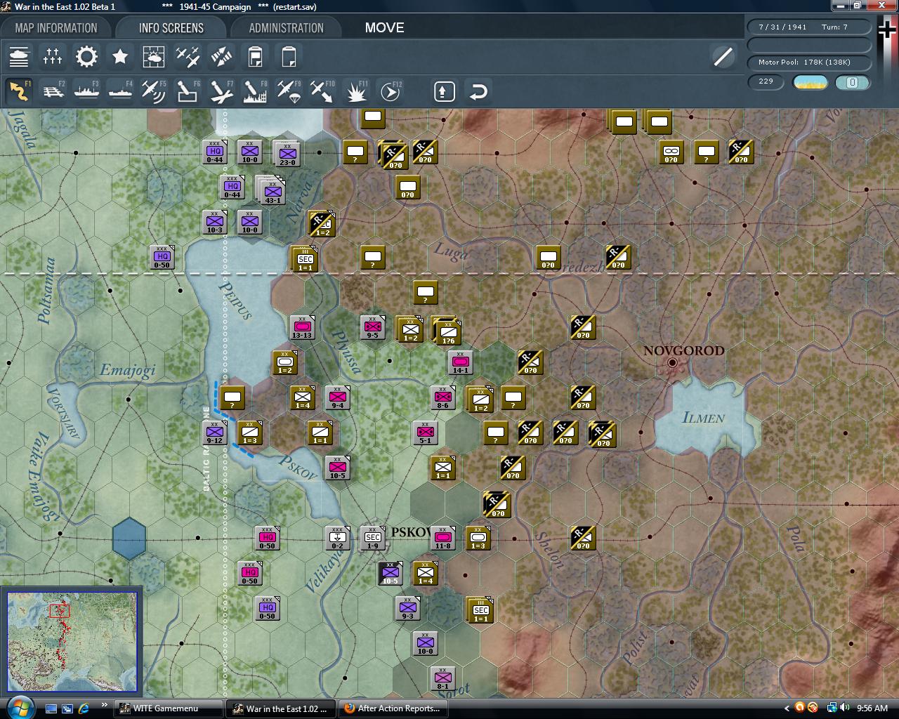This screenshot has width=899, height=719.
Task: Select the 9-3 purple infantry counter
Action: tap(407, 607)
